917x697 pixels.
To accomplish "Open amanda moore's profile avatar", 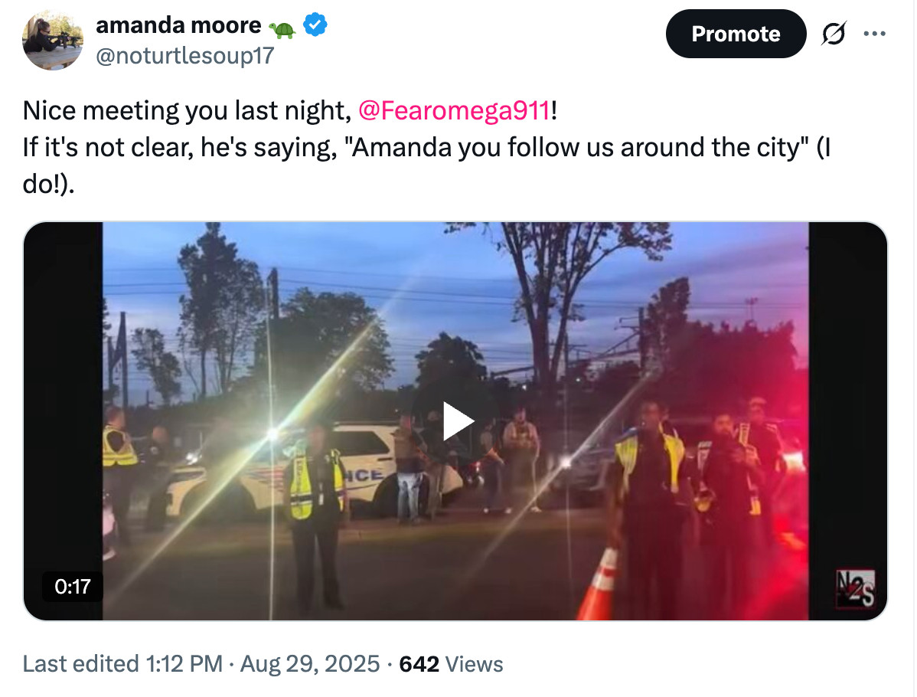I will pyautogui.click(x=53, y=40).
